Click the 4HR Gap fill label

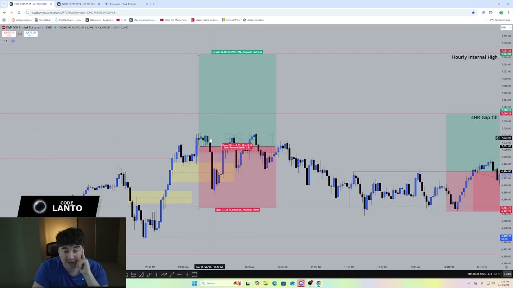click(x=484, y=118)
